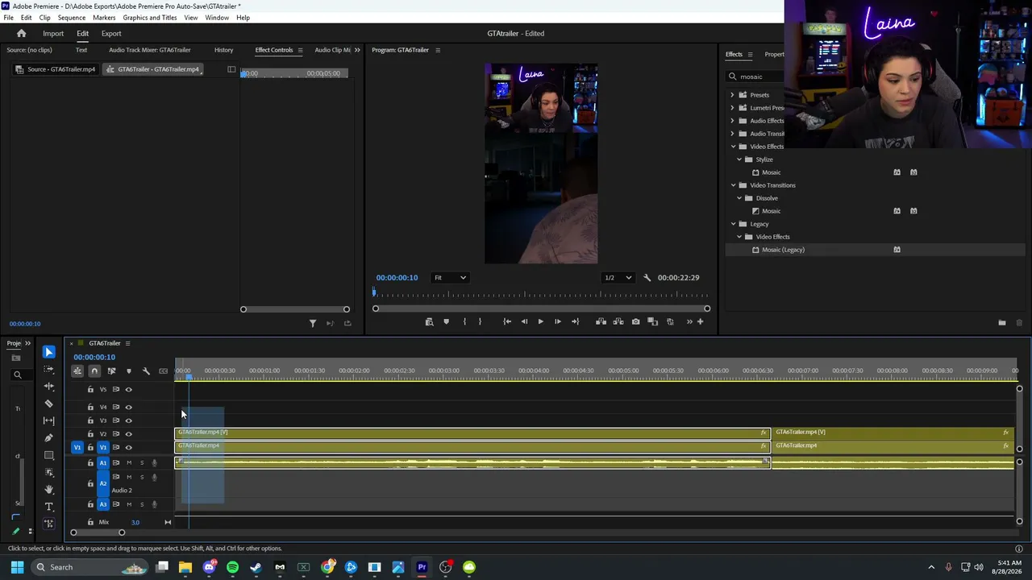Toggle the V3 track lock

point(90,420)
